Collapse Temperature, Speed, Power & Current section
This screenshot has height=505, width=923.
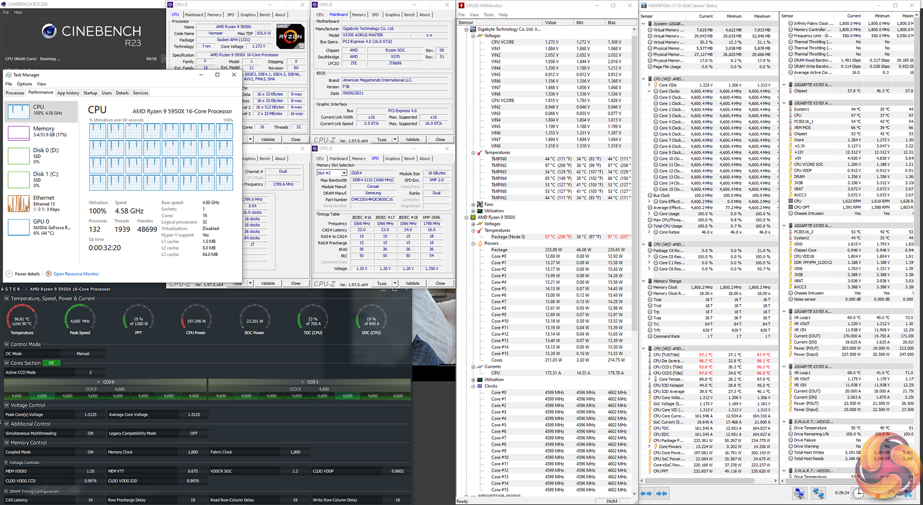[x=7, y=298]
